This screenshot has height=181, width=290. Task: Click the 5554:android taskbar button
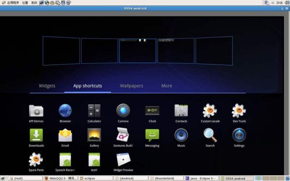(236, 179)
